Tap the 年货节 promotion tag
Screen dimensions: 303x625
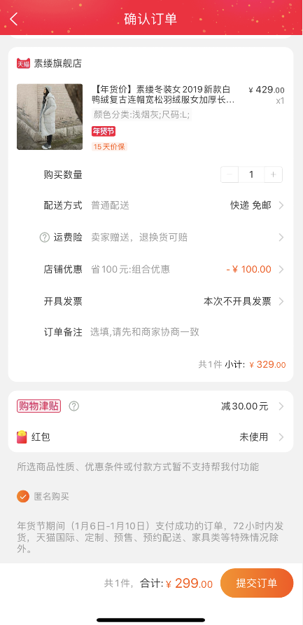click(104, 131)
